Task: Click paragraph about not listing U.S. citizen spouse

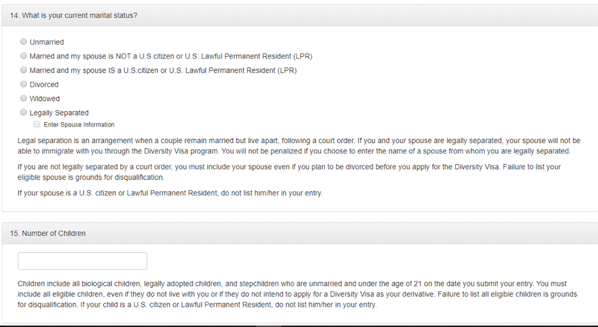Action: tap(170, 193)
